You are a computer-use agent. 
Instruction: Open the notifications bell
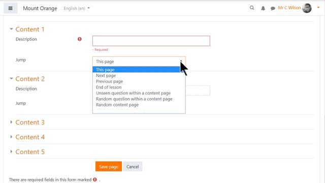(263, 8)
